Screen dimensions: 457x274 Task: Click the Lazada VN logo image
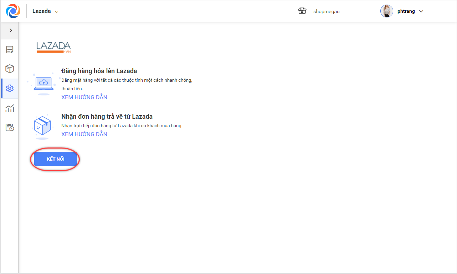[54, 48]
